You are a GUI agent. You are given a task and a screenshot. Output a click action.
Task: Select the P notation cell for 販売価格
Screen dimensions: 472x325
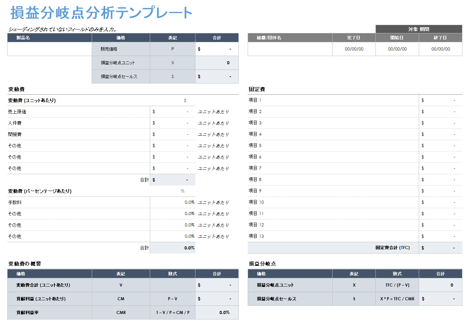tap(172, 49)
